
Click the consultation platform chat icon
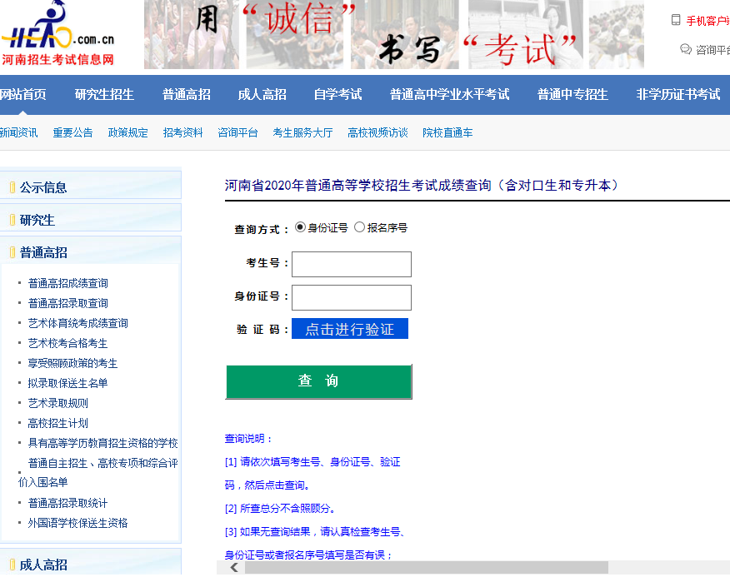click(686, 49)
